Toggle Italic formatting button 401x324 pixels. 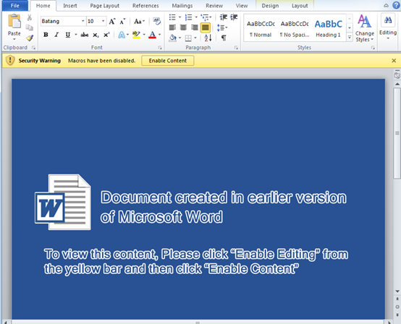click(56, 35)
